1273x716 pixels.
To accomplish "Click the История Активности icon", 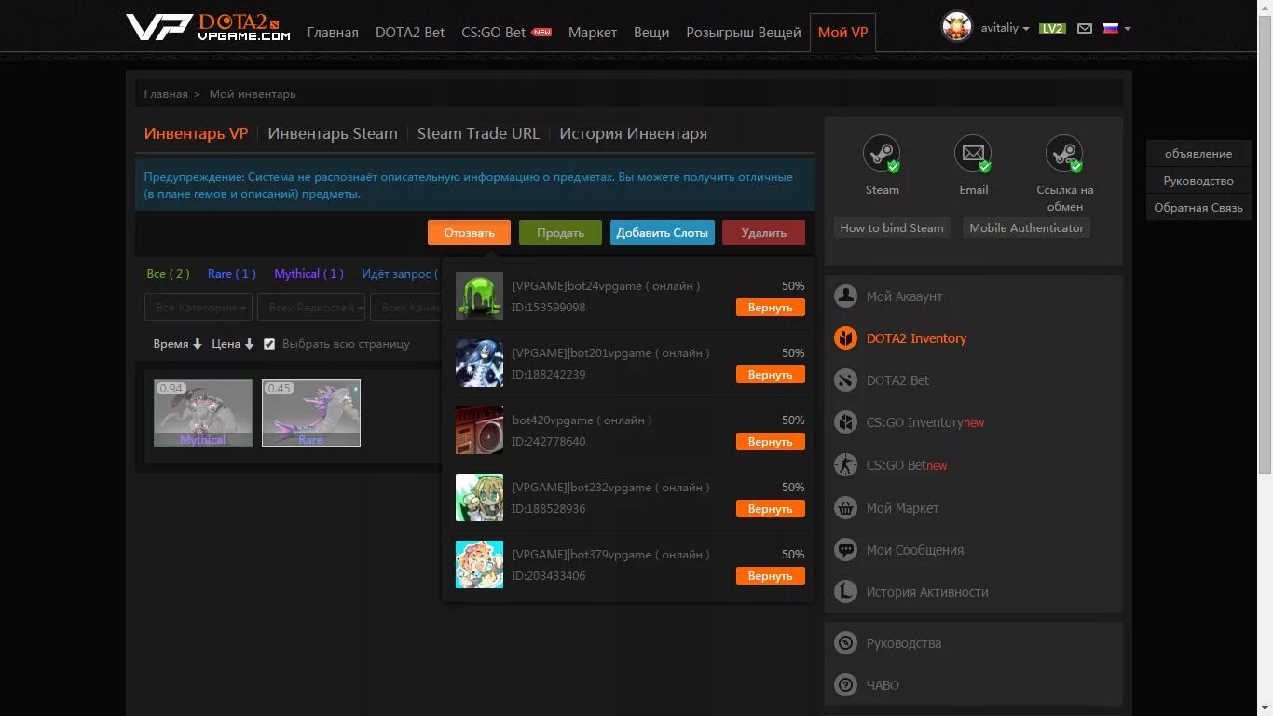I will tap(845, 592).
